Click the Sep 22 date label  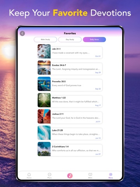click(98, 89)
